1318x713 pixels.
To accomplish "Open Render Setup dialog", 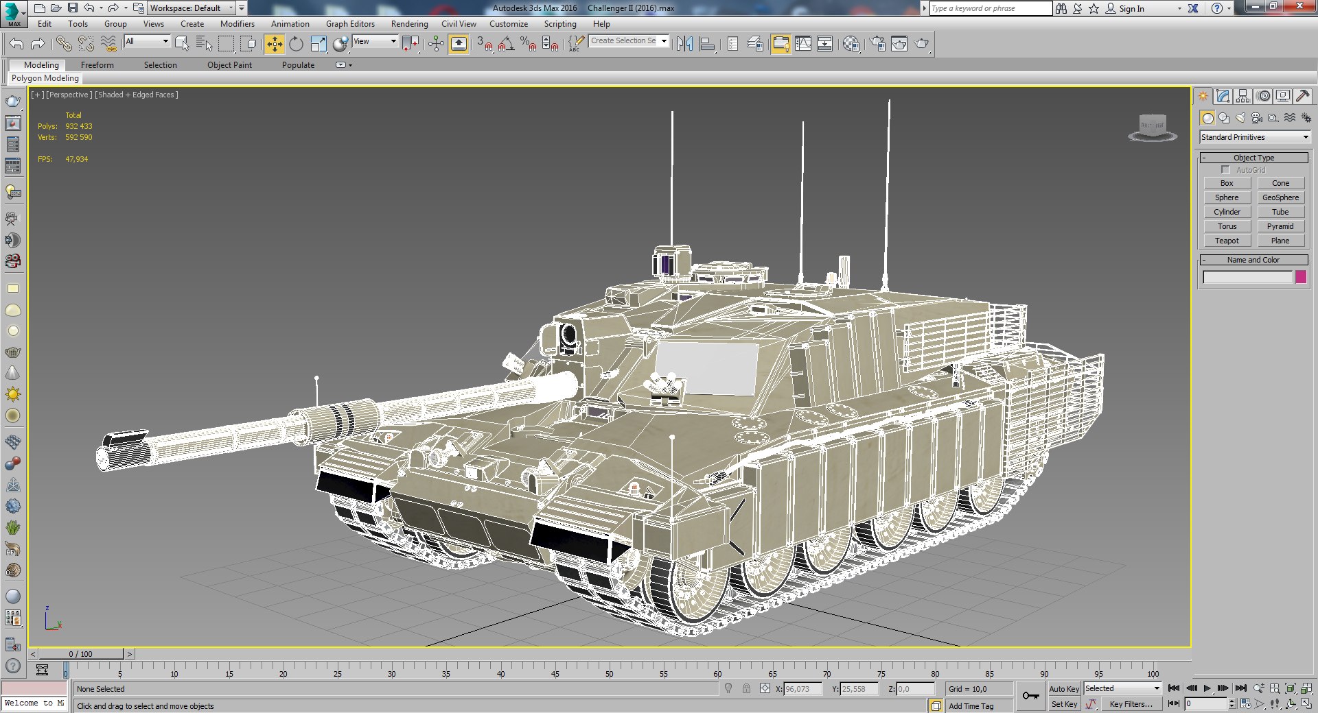I will (877, 44).
